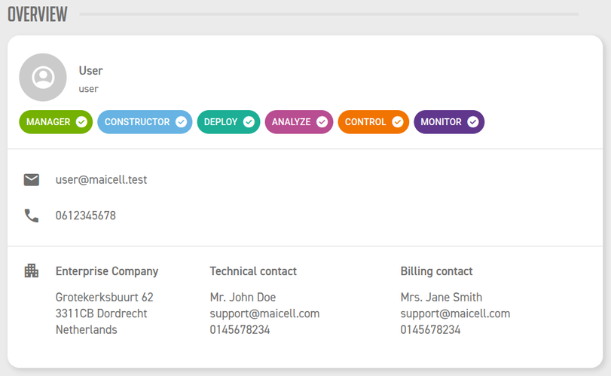Click the Netherlands country line

(86, 329)
